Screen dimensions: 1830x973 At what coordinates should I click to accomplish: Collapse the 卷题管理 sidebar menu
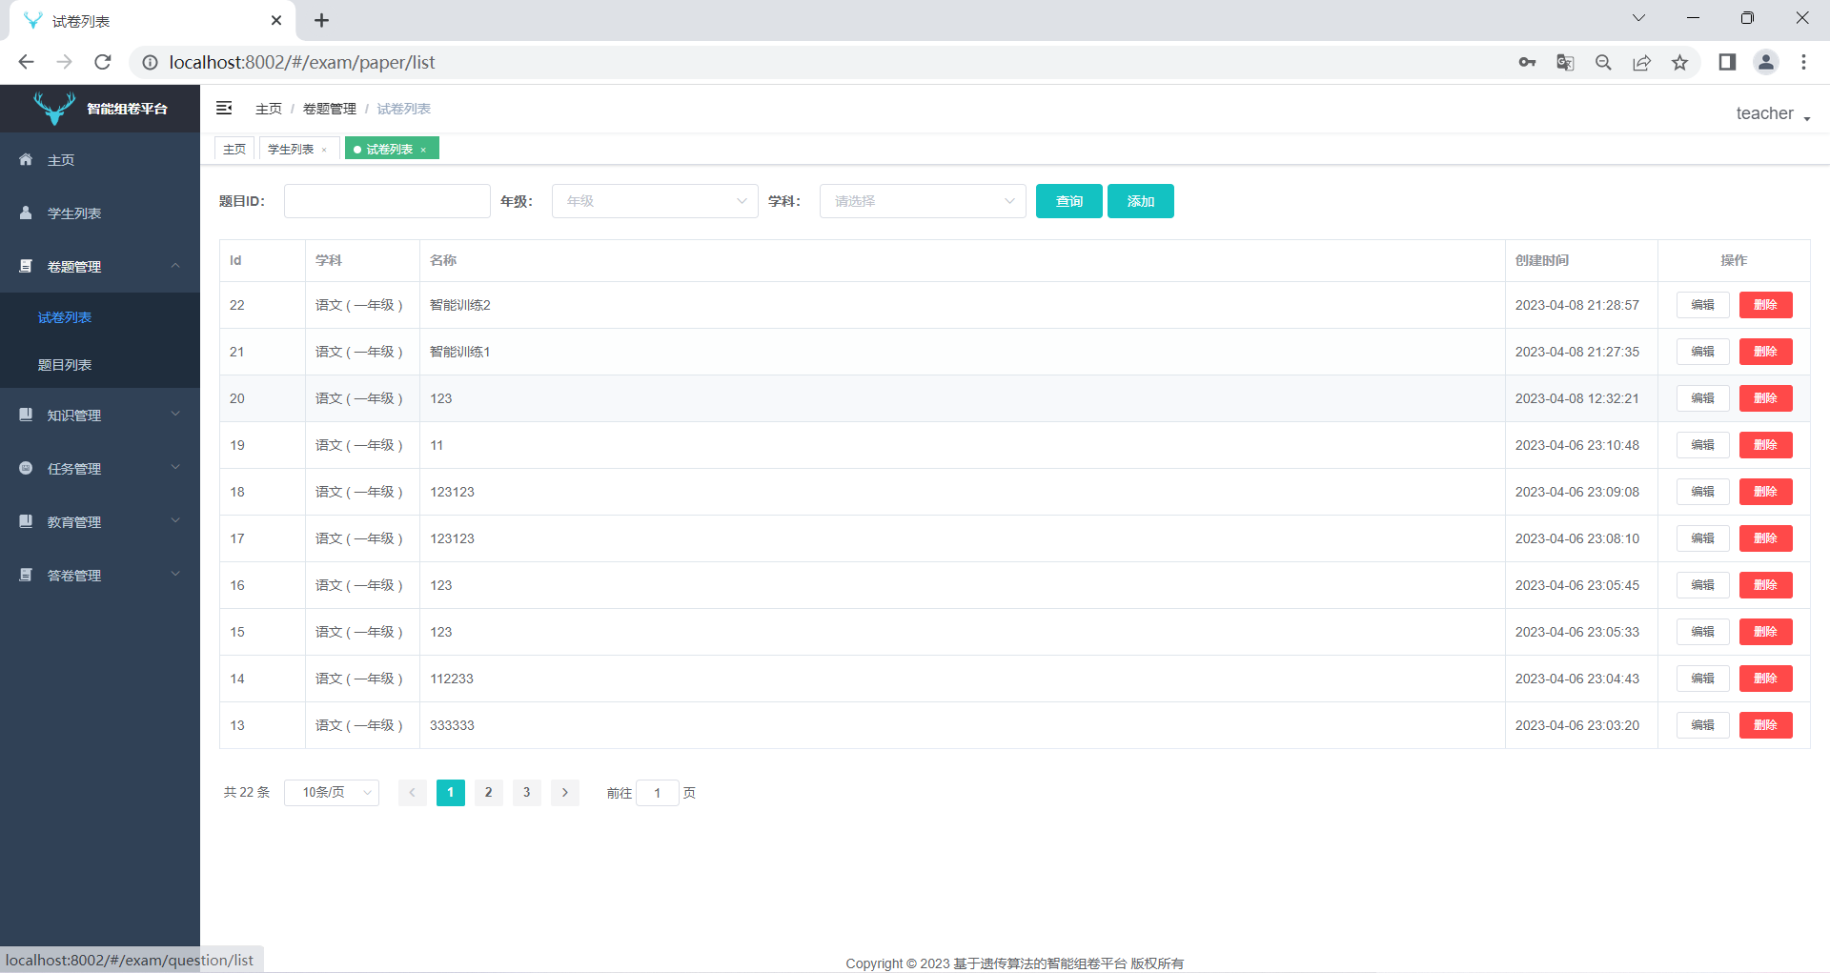[x=100, y=266]
